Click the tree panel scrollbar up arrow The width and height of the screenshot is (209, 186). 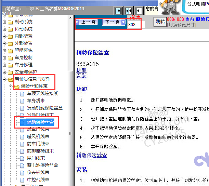tap(70, 18)
